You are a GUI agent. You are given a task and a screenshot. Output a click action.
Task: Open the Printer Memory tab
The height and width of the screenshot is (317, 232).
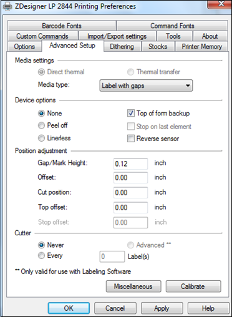(201, 46)
